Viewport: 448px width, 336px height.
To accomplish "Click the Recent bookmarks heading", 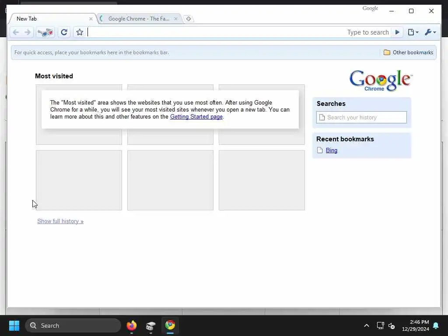I will (345, 139).
